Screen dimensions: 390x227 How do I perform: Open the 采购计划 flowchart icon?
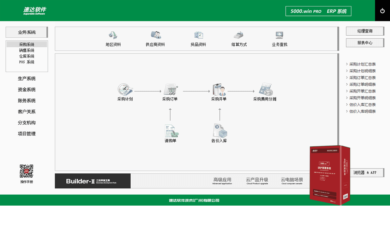pos(124,92)
